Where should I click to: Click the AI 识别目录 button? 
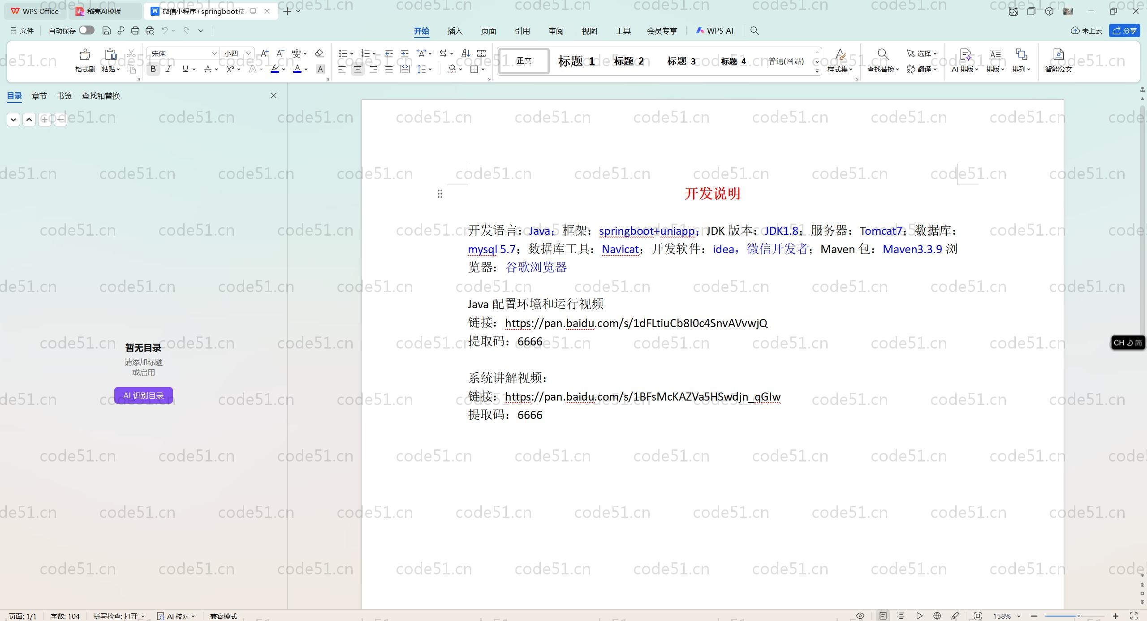[x=143, y=395]
